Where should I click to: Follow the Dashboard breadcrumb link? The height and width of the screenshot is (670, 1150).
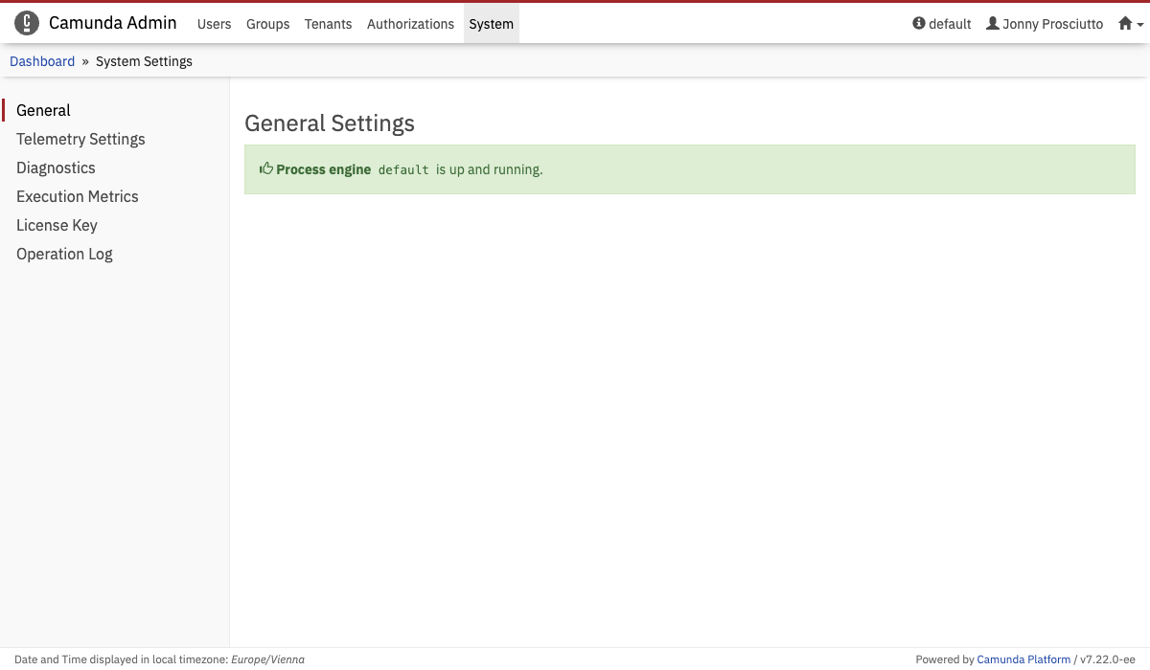(42, 61)
